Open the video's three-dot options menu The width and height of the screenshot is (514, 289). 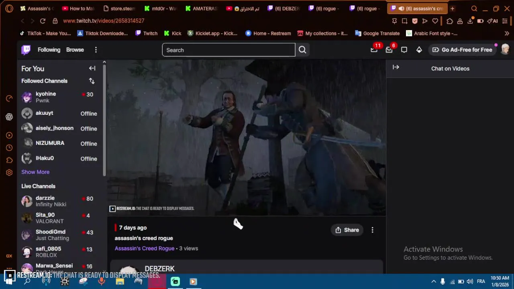(x=372, y=230)
